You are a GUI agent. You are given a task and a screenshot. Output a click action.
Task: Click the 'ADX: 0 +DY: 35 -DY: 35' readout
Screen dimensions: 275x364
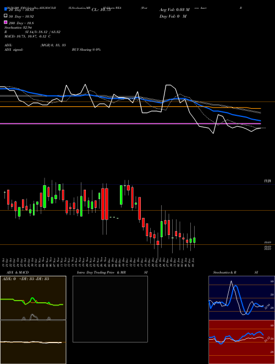26,279
